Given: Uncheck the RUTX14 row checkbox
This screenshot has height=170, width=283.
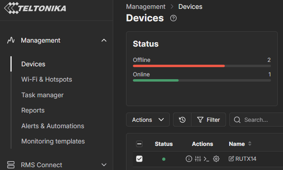Looking at the screenshot, I should 139,159.
